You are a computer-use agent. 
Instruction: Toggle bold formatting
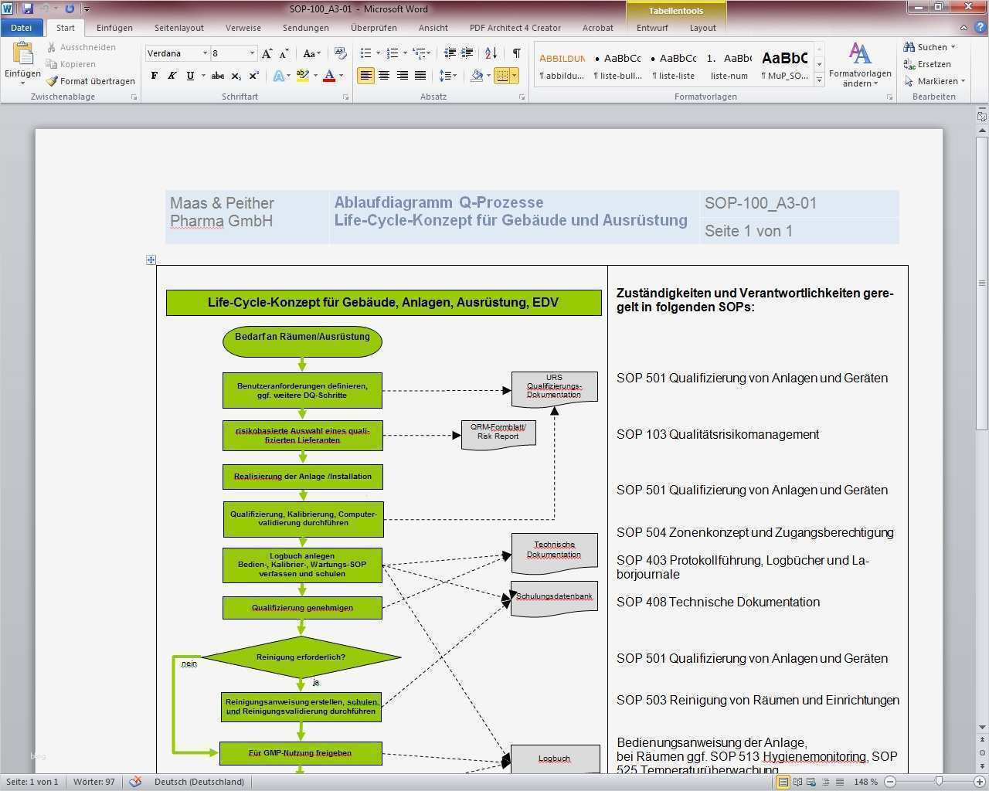[155, 76]
